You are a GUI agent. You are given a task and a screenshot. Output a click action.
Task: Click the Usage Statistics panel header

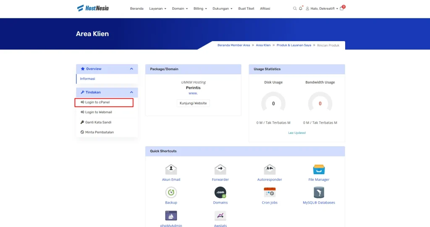click(297, 69)
